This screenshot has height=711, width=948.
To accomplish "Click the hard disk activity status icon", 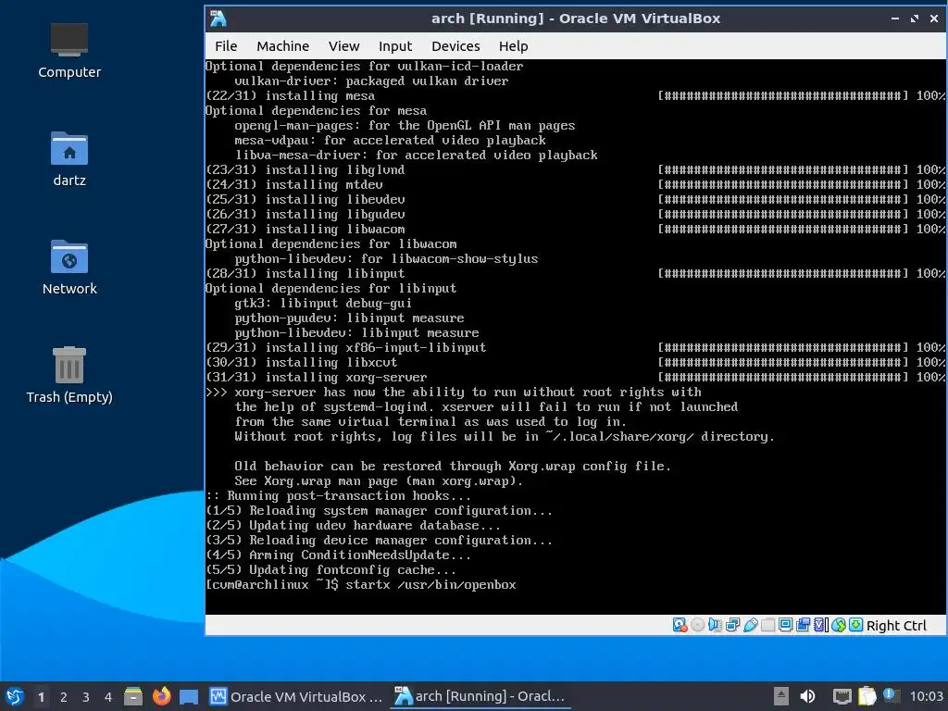I will (x=680, y=625).
